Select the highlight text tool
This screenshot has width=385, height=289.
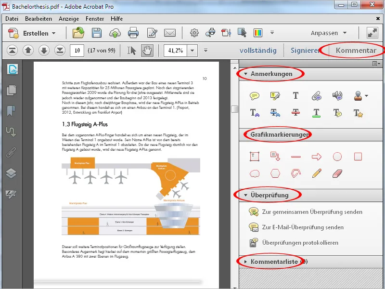coord(275,95)
